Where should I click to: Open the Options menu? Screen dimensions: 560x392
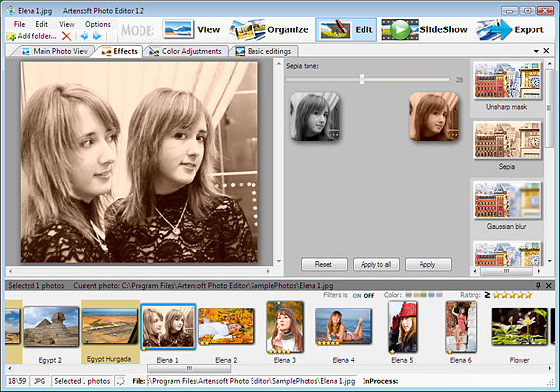point(98,24)
